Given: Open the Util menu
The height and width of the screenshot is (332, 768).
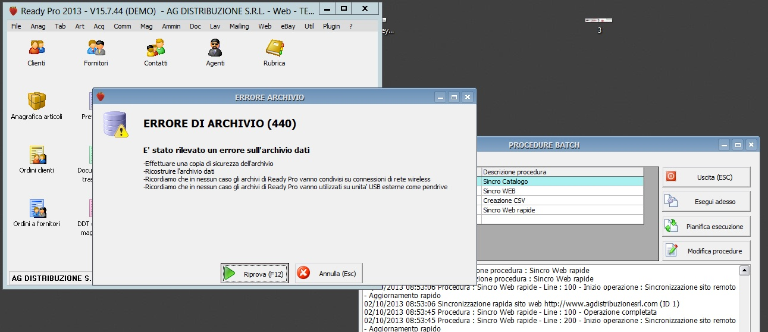Looking at the screenshot, I should (309, 26).
